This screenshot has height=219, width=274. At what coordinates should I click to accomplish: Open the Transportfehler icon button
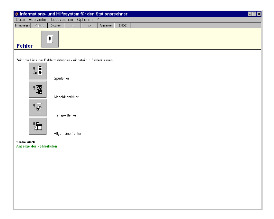[x=38, y=108]
